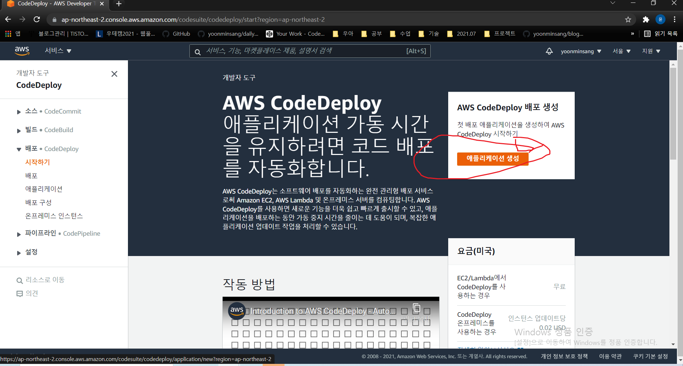The height and width of the screenshot is (366, 683).
Task: Open the 서울 region dropdown
Action: pos(621,51)
